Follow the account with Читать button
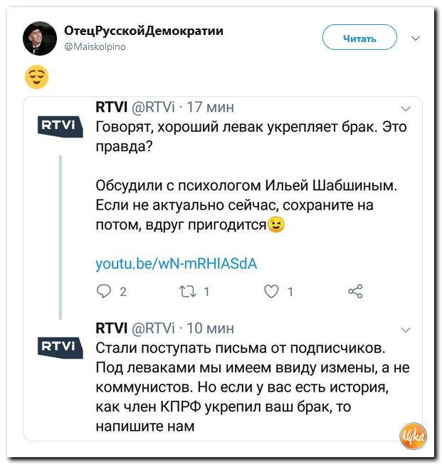The height and width of the screenshot is (465, 442). (359, 37)
